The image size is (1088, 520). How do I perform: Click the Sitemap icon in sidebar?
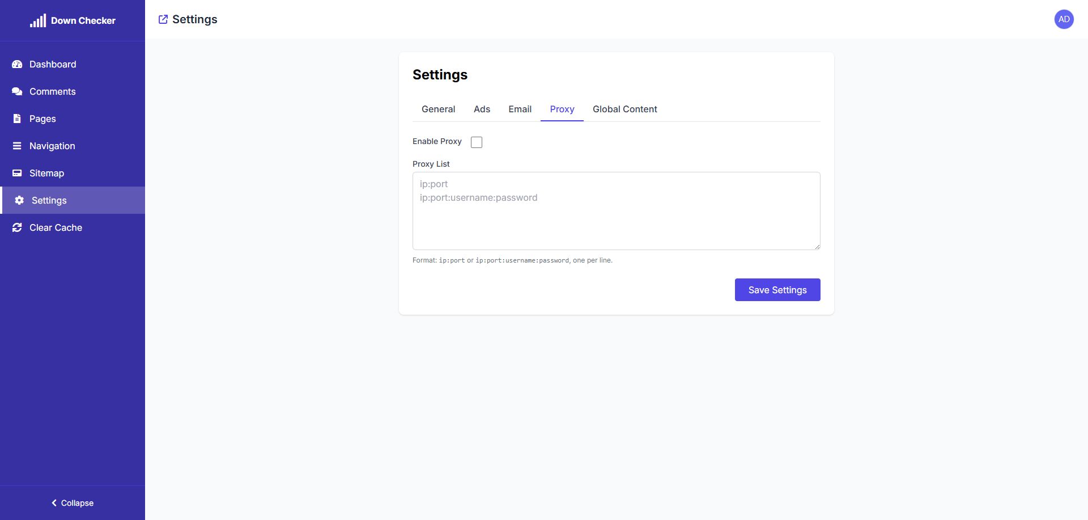click(17, 173)
